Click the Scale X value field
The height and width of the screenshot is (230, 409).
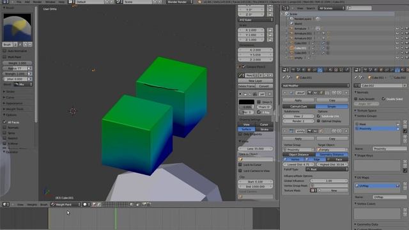point(251,30)
